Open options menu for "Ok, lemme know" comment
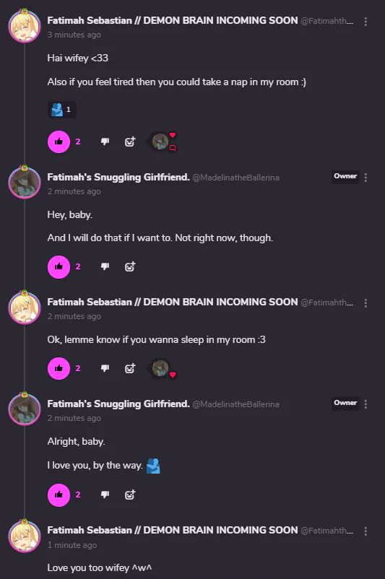The width and height of the screenshot is (385, 579). [365, 303]
